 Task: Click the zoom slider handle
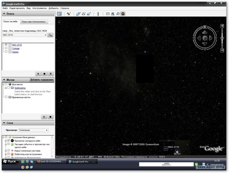click(x=222, y=38)
